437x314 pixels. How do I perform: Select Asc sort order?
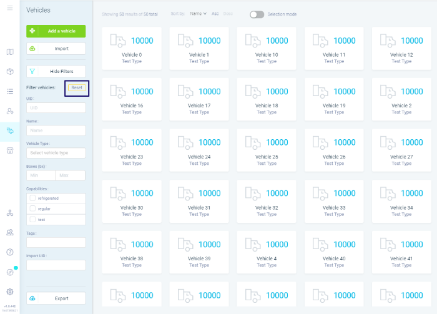(x=215, y=14)
